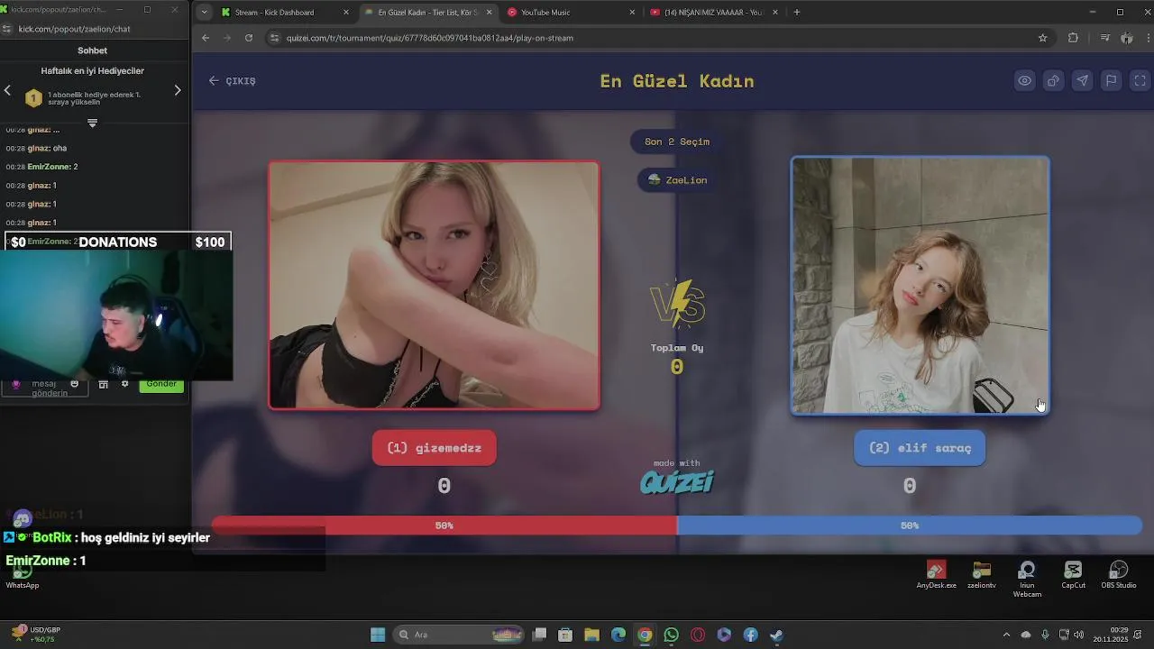Viewport: 1154px width, 649px height.
Task: Click the ÇIKIŞ back arrow link
Action: pyautogui.click(x=232, y=80)
